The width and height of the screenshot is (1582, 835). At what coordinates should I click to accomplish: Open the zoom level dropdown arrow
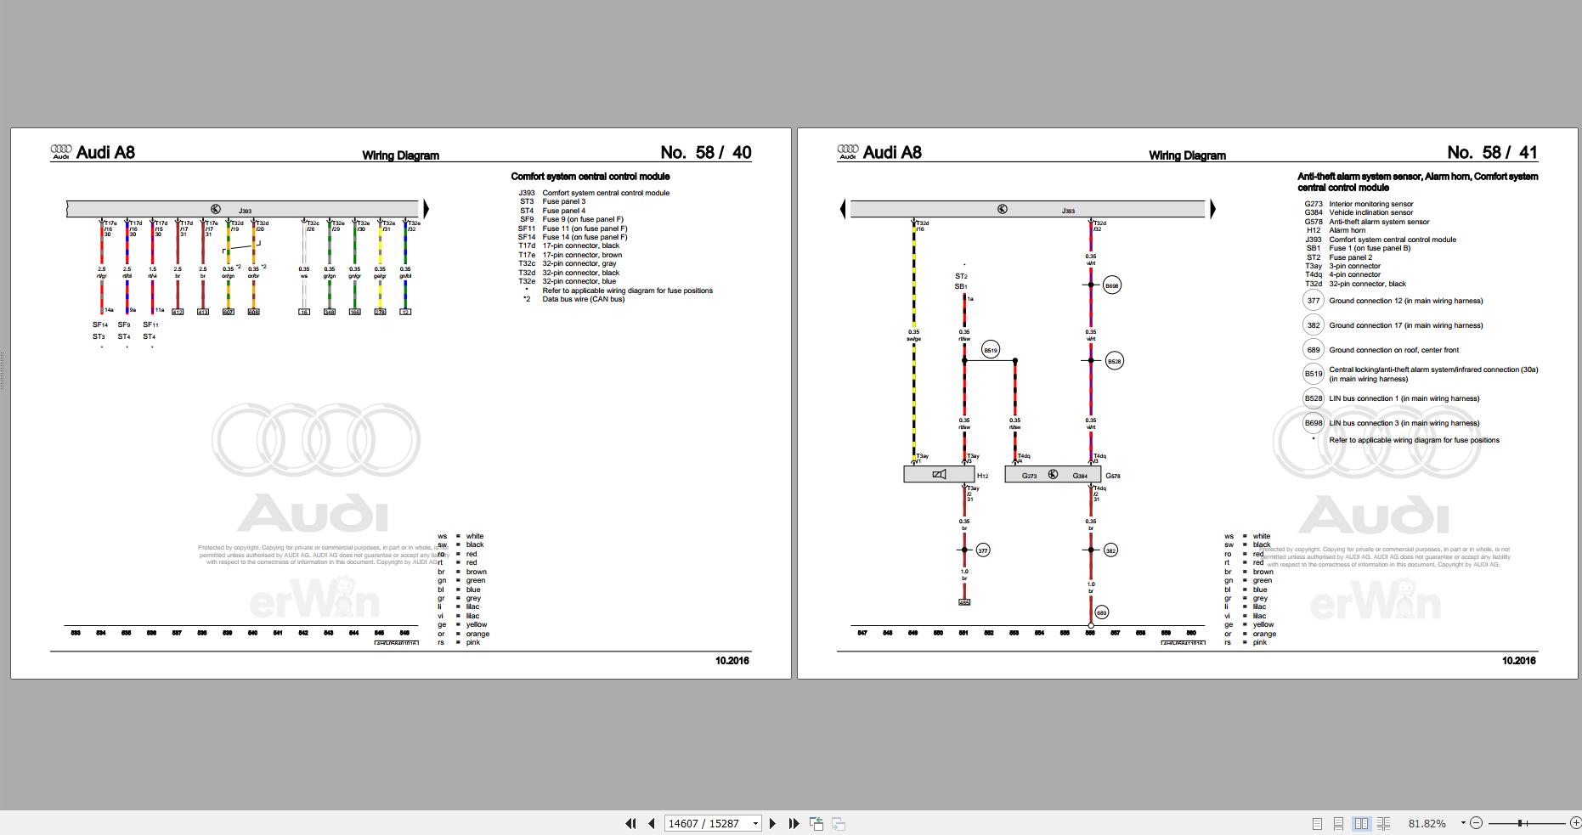tap(1462, 823)
